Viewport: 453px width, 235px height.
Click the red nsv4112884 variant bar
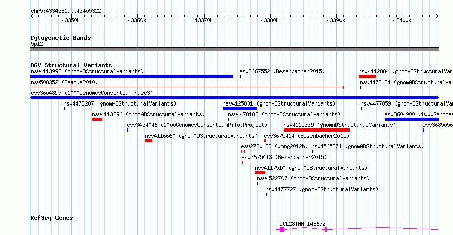pyautogui.click(x=367, y=76)
